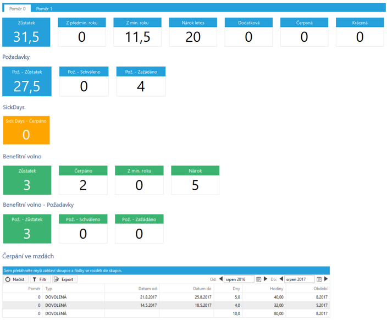Select the DOVOLENÁ row dated 14.5.2017
The image size is (387, 320).
(x=166, y=305)
